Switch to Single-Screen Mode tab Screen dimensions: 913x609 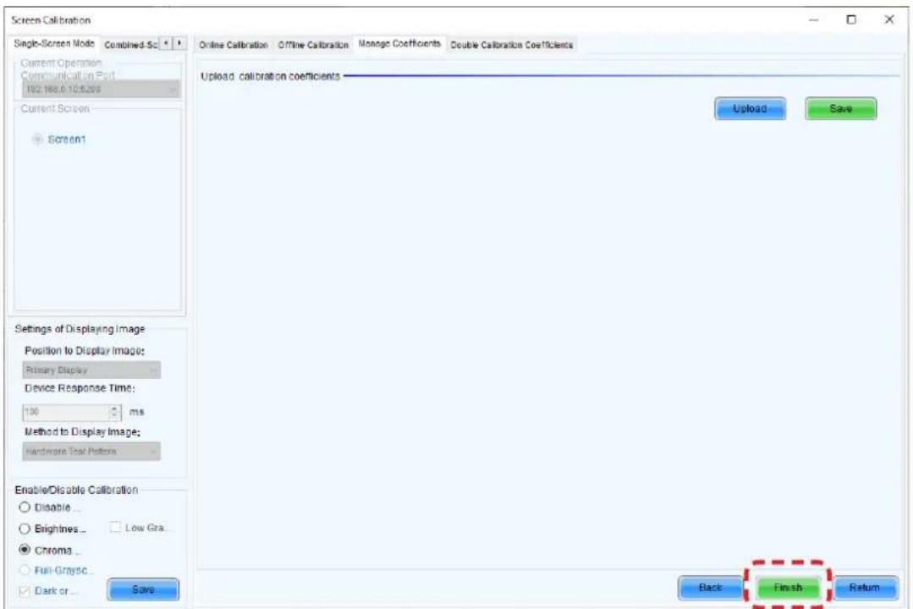coord(54,44)
